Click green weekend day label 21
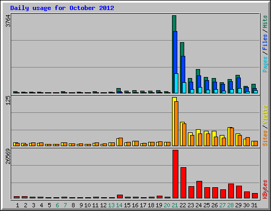 pyautogui.click(x=175, y=205)
